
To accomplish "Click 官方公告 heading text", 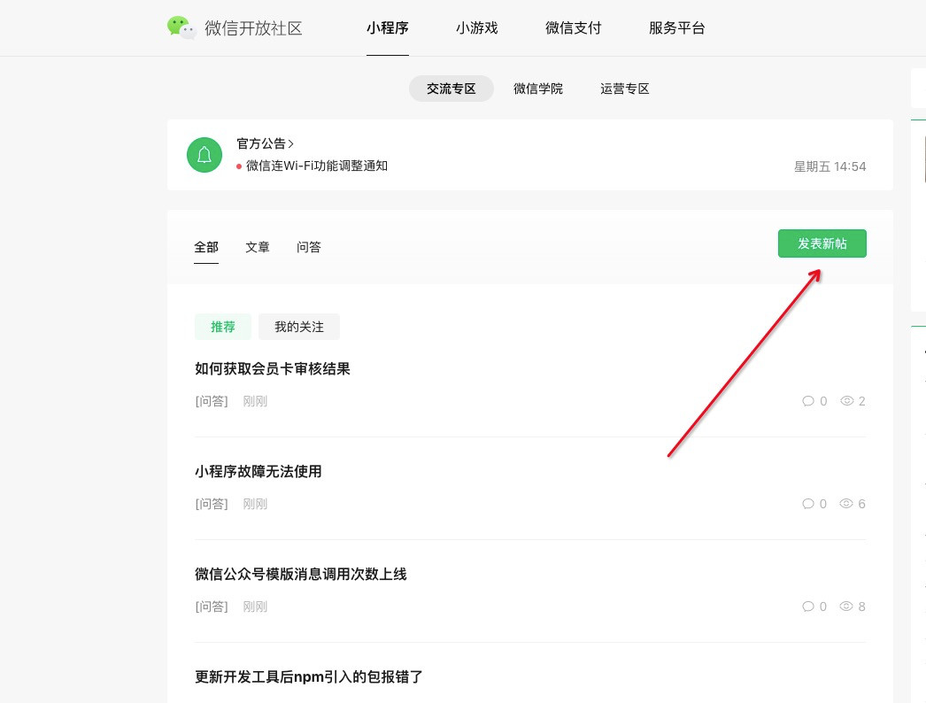I will tap(261, 143).
